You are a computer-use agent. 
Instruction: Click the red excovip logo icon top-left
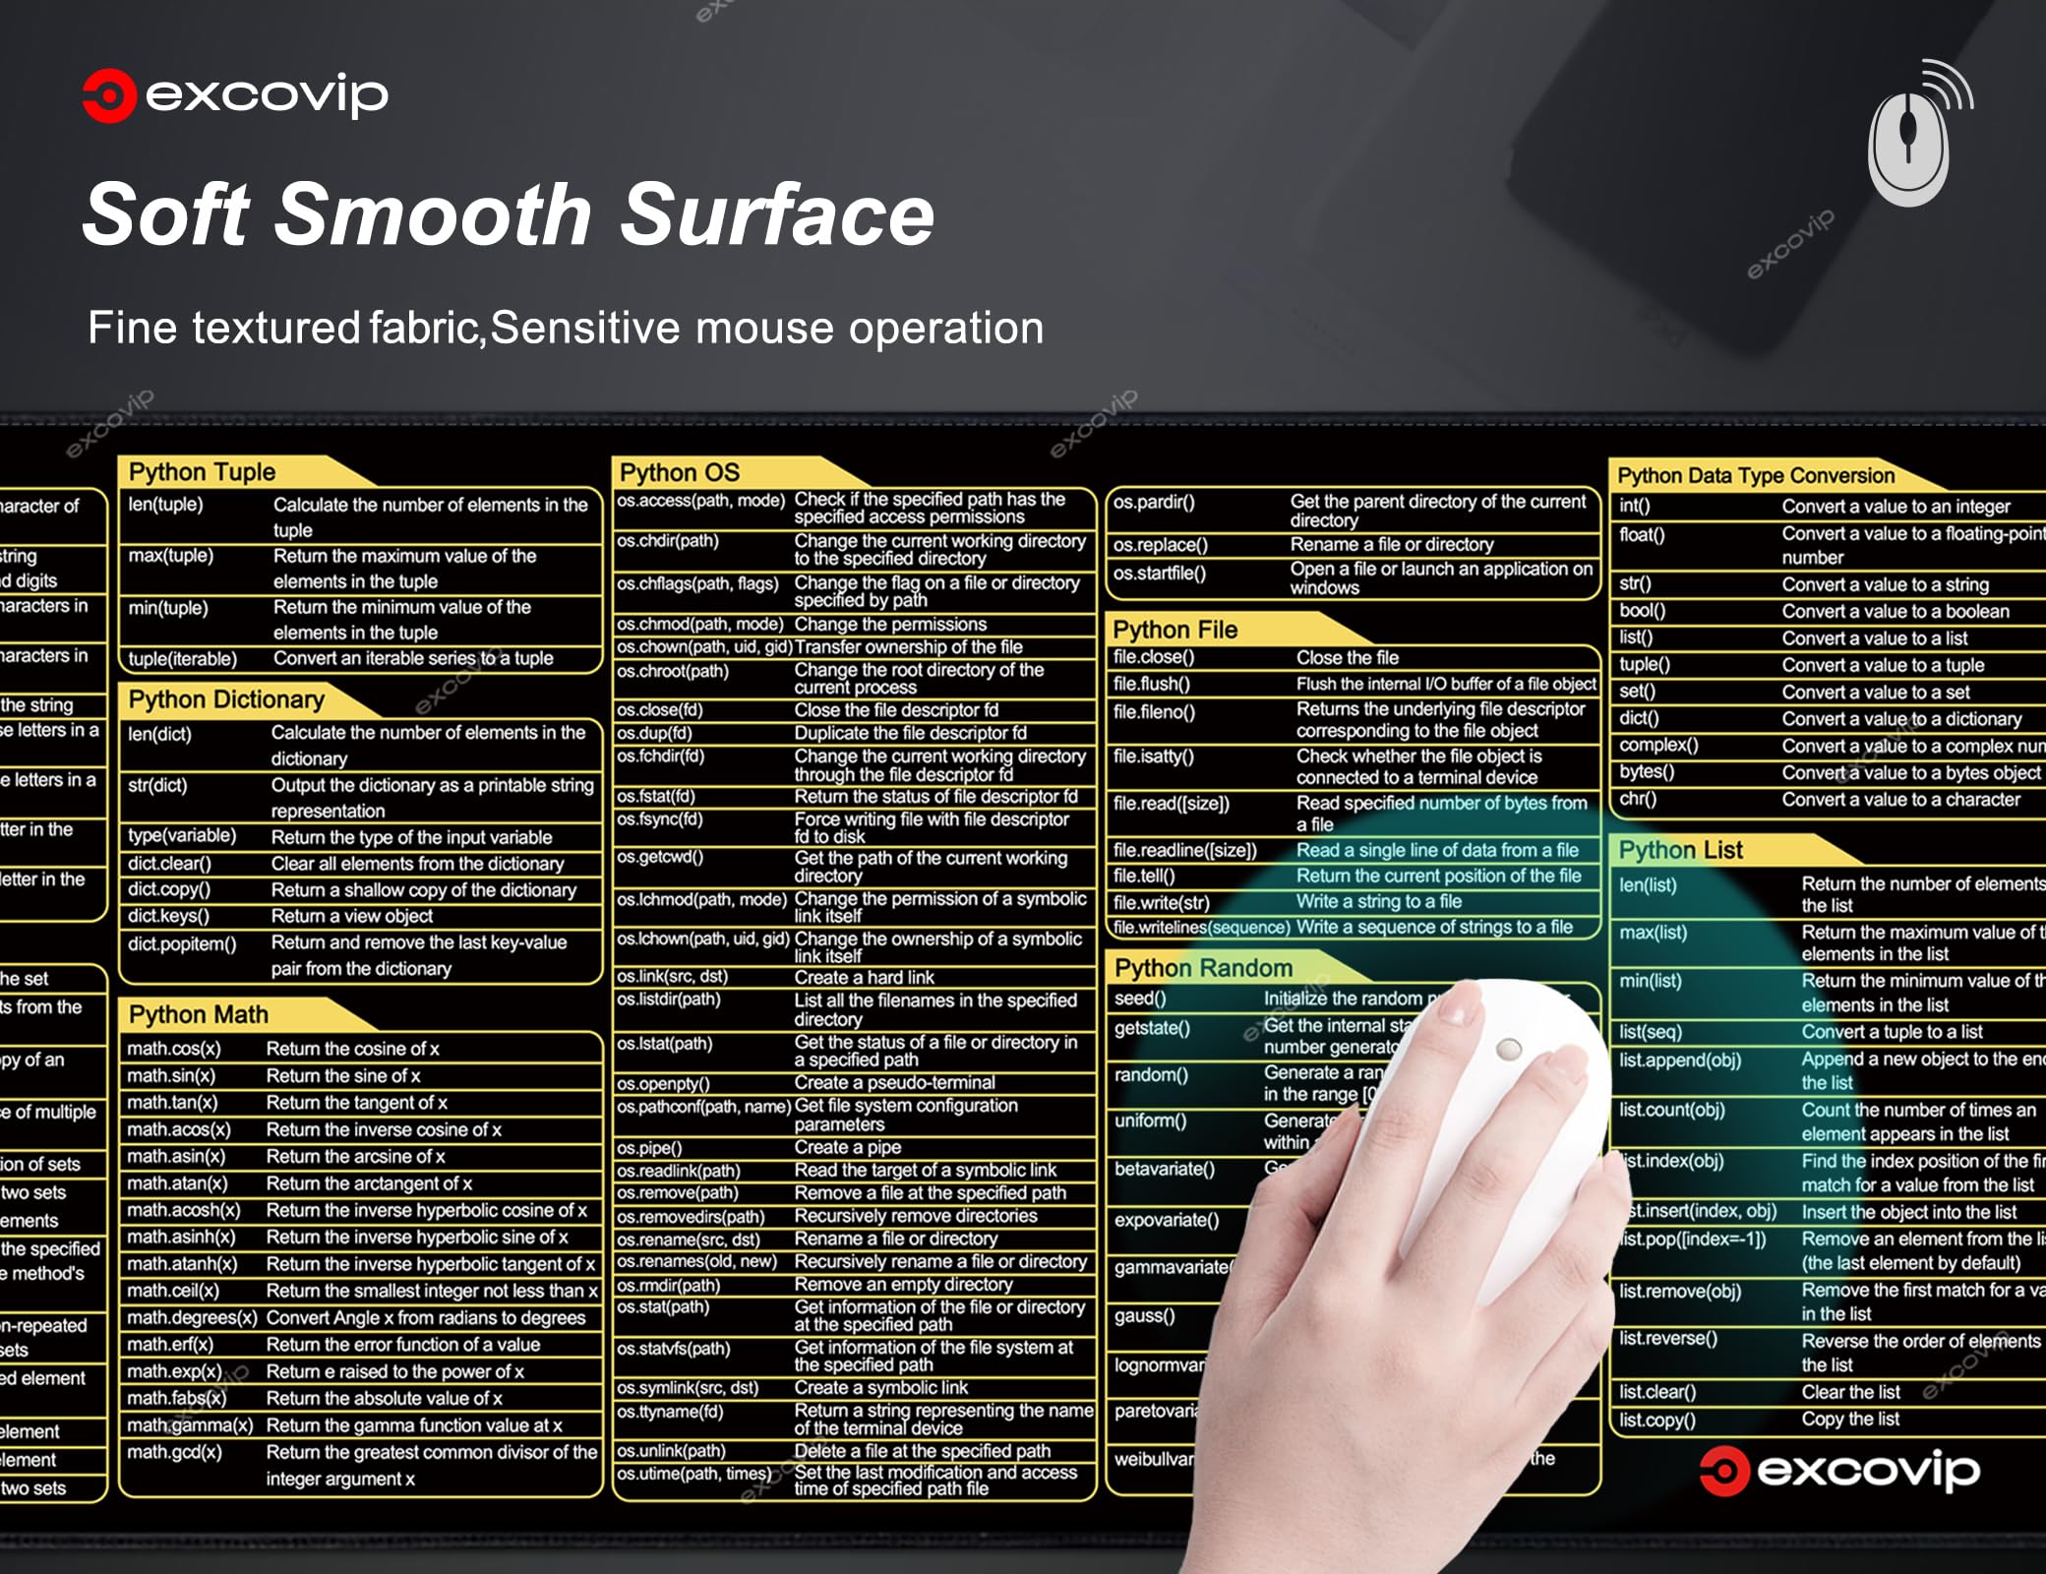coord(109,95)
